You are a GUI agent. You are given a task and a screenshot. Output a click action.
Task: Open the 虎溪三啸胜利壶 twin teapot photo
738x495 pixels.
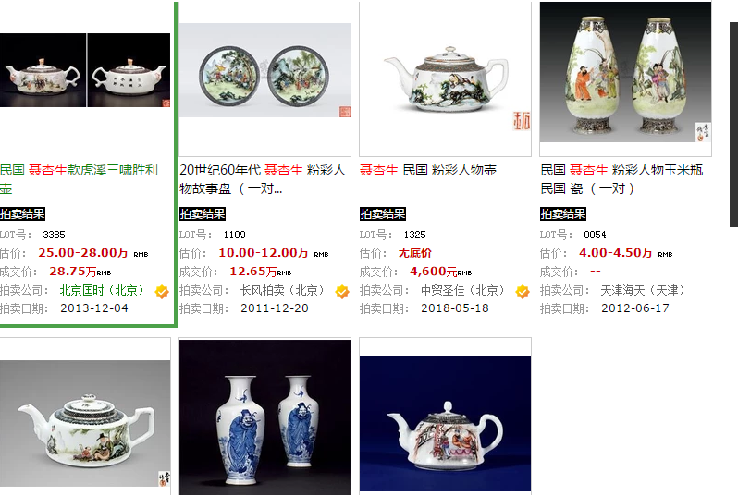click(x=85, y=70)
